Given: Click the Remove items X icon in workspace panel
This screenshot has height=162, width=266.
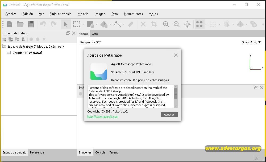Looking at the screenshot, I should pos(44,39).
